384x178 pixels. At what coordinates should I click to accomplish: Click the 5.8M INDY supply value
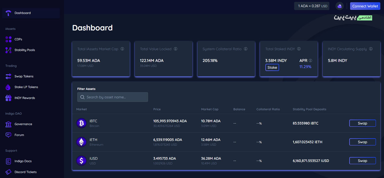[338, 61]
